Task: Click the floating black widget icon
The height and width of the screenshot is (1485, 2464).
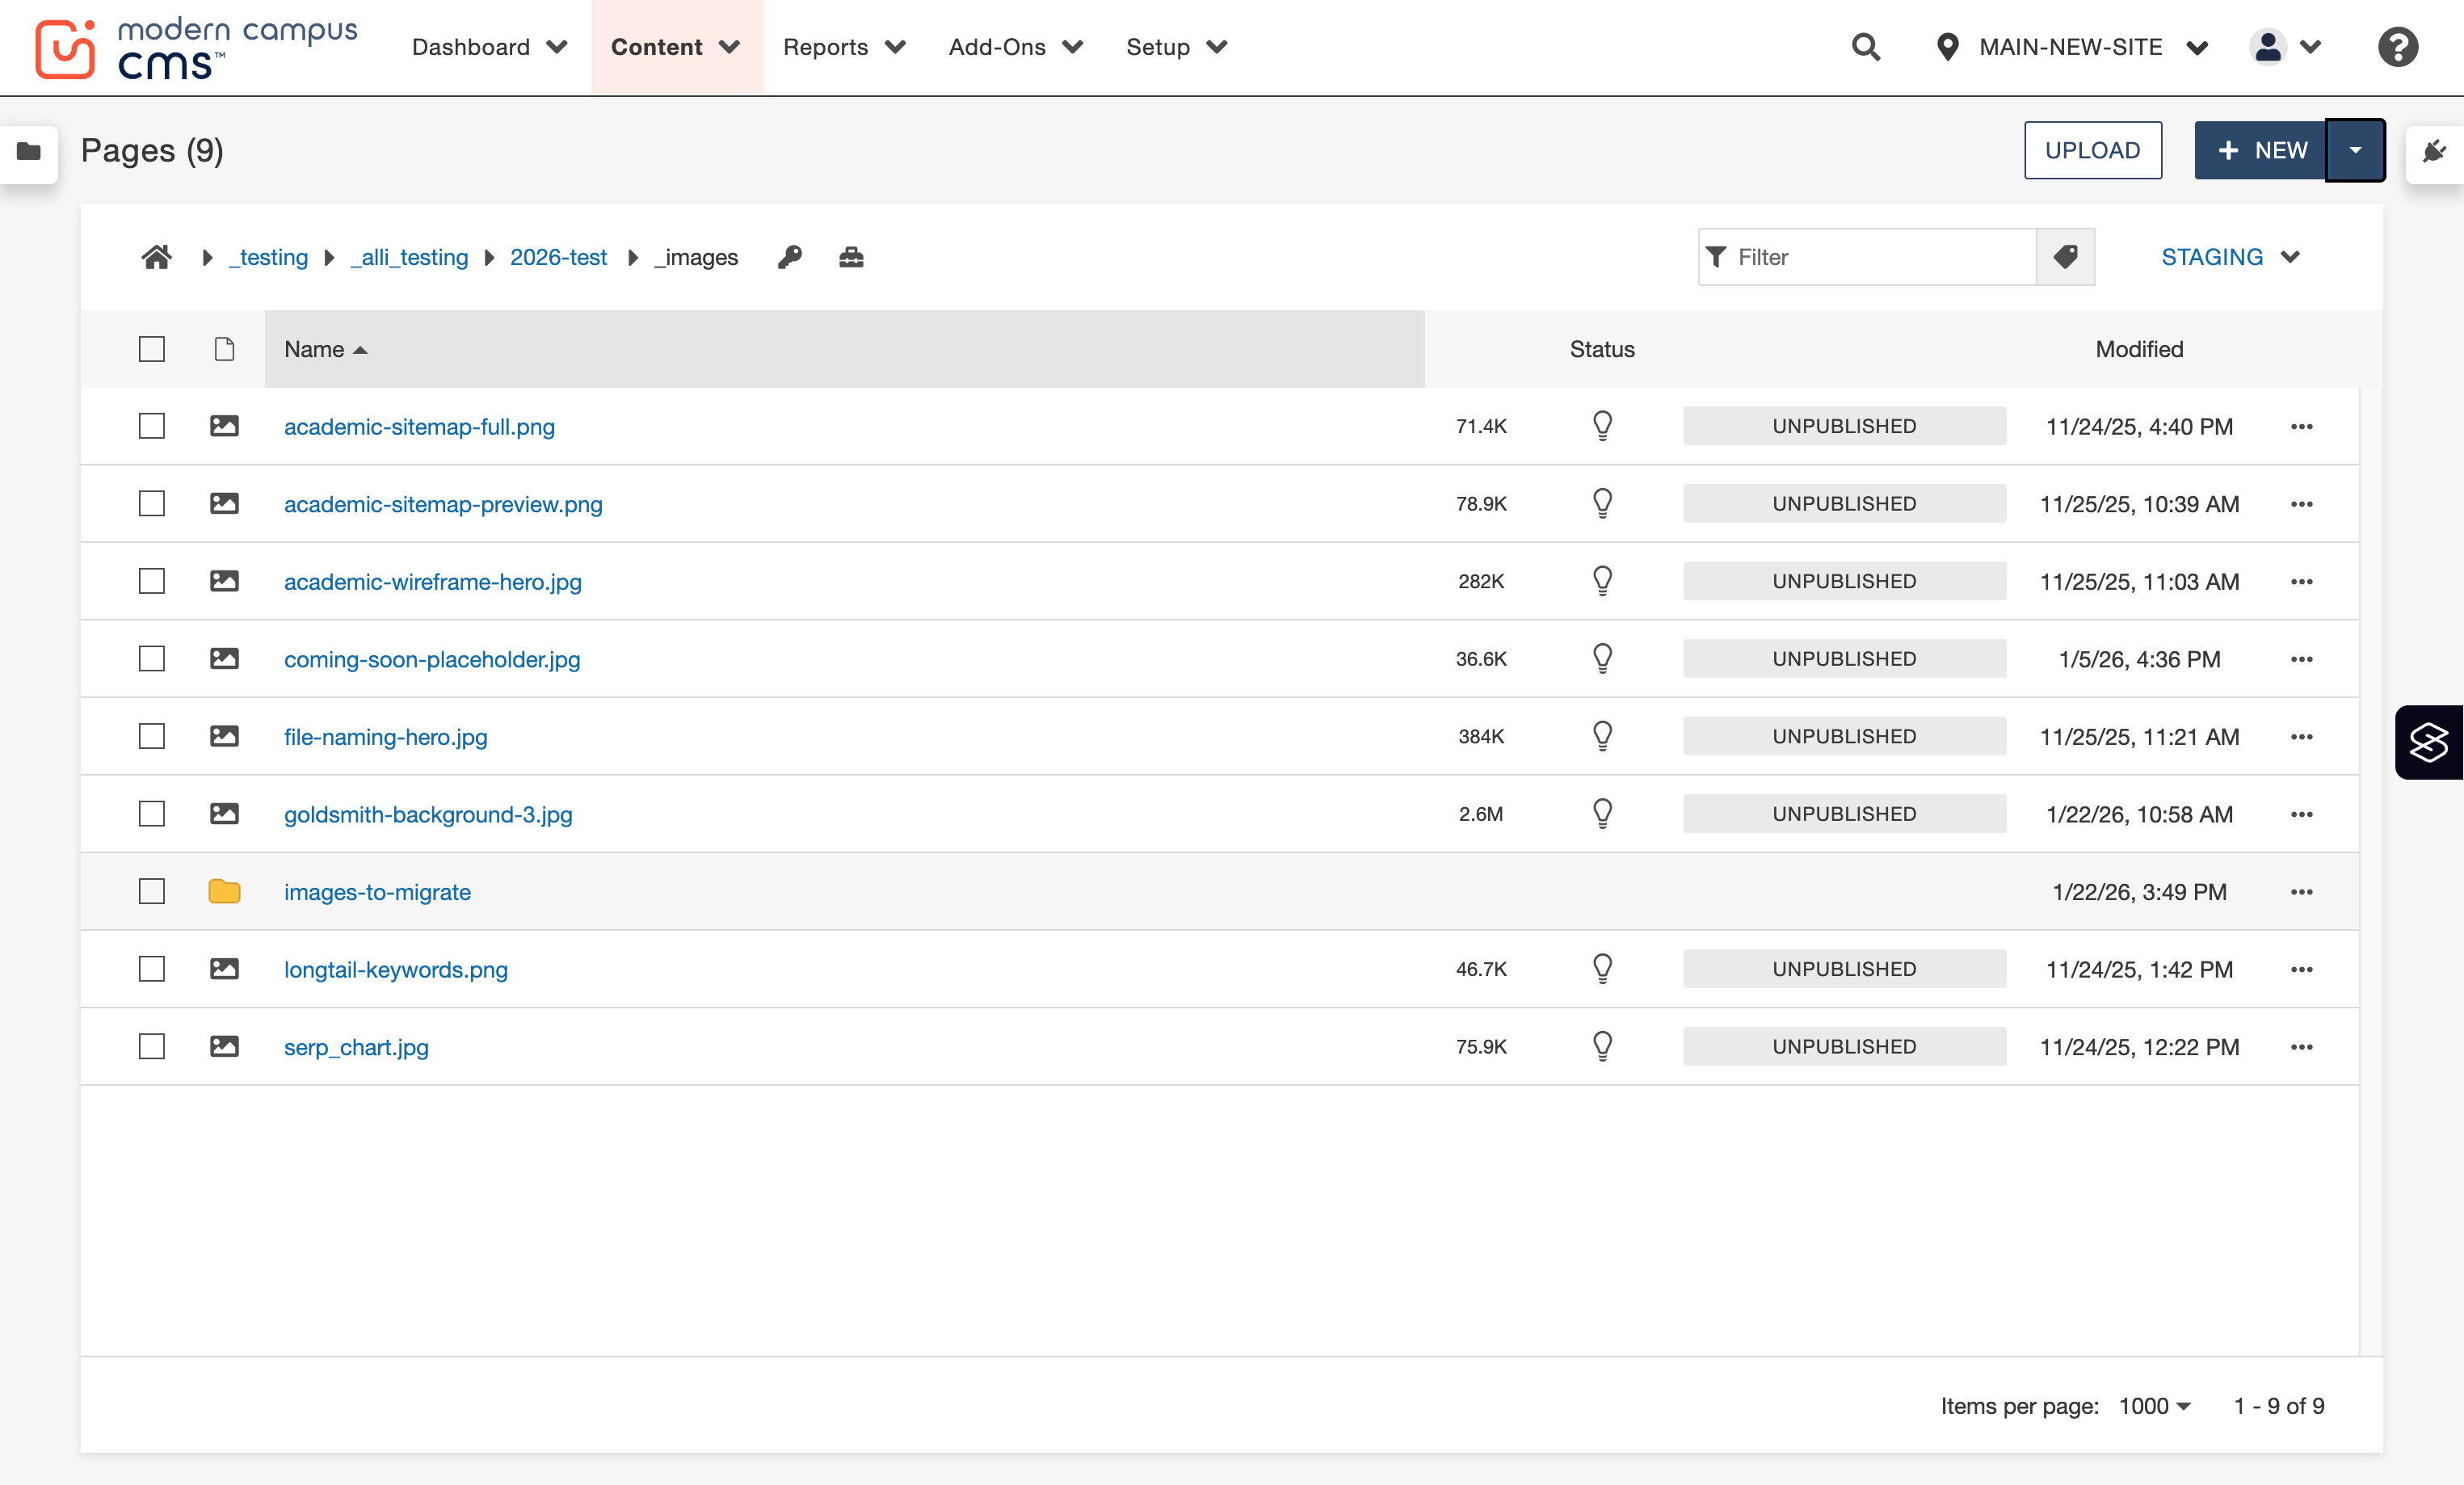Action: pyautogui.click(x=2429, y=742)
